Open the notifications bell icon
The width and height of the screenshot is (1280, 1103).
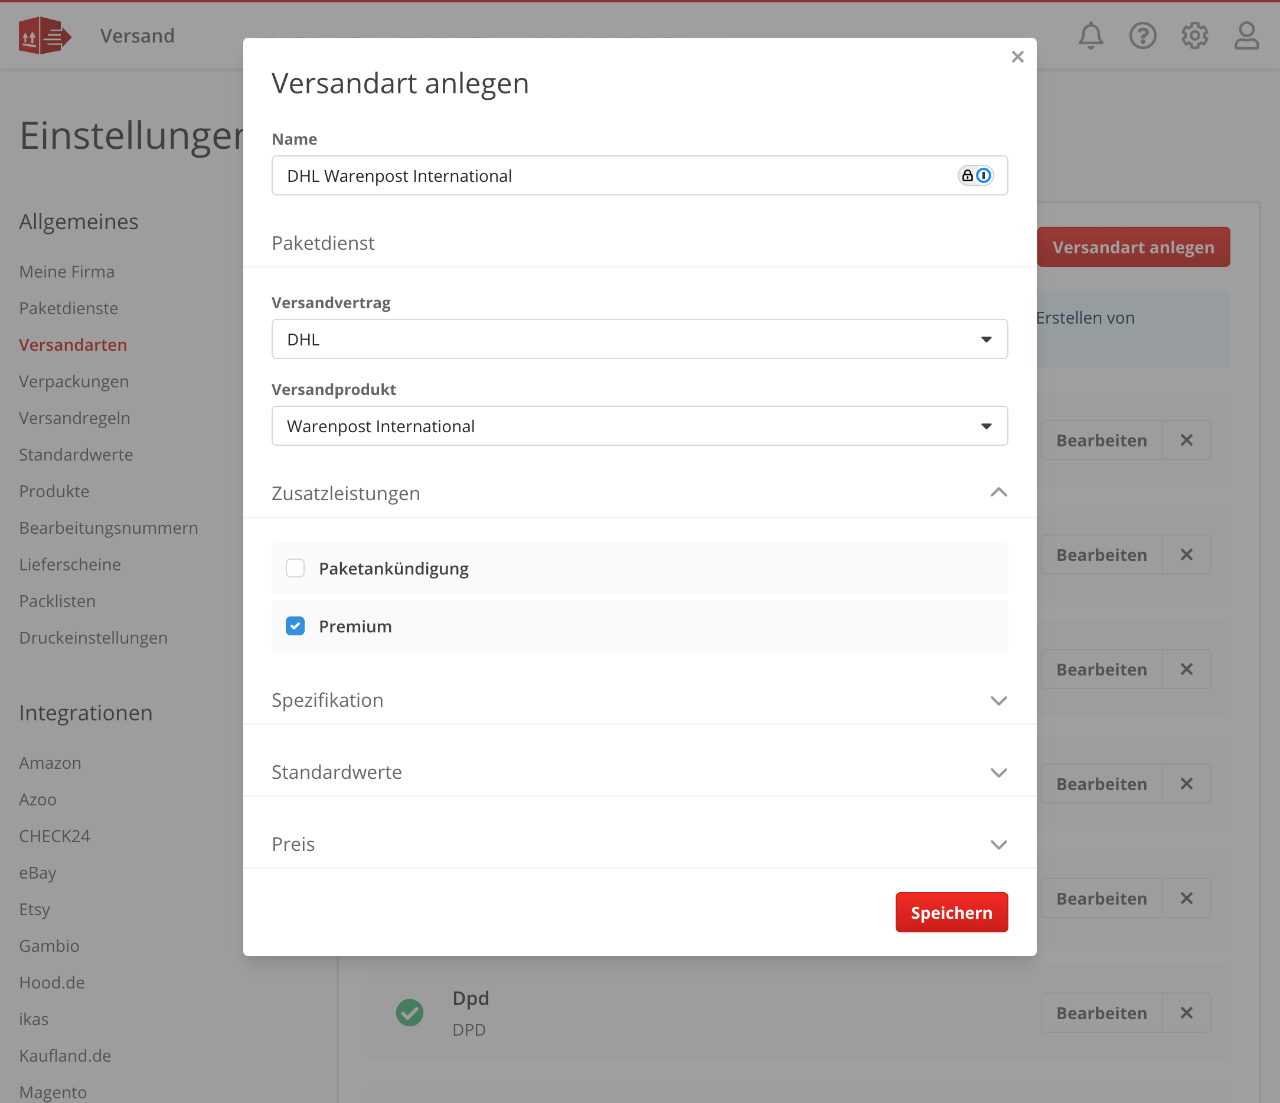click(1091, 36)
